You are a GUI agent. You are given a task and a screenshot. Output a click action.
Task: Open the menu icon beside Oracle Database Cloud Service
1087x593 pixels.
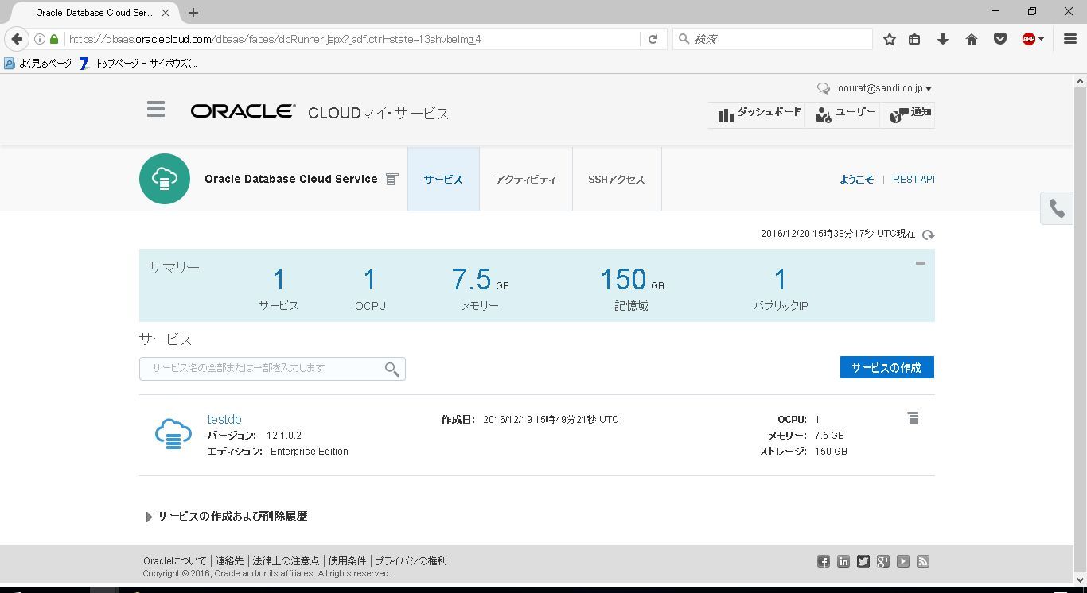pos(392,180)
